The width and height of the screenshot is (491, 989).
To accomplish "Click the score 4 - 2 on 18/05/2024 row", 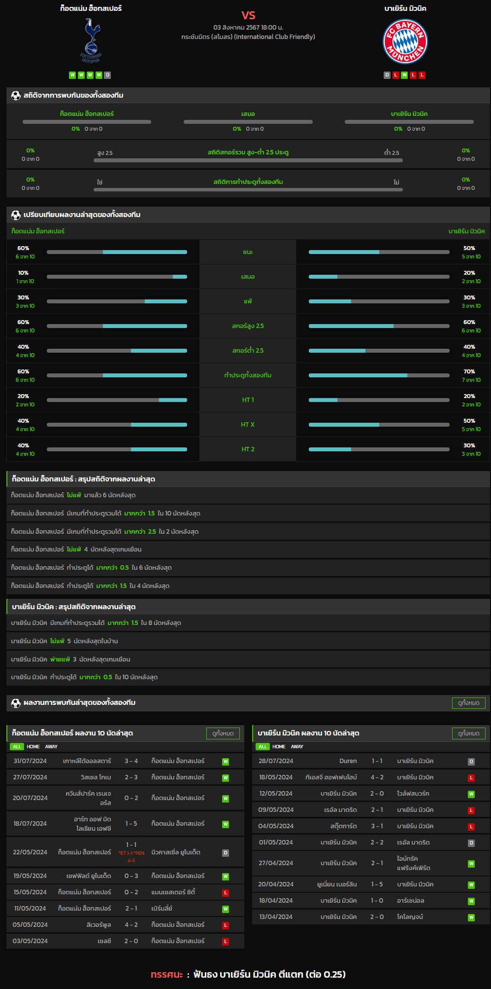I will click(x=377, y=777).
